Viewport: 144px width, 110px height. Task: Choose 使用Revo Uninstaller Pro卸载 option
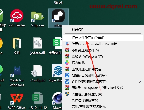point(103,44)
